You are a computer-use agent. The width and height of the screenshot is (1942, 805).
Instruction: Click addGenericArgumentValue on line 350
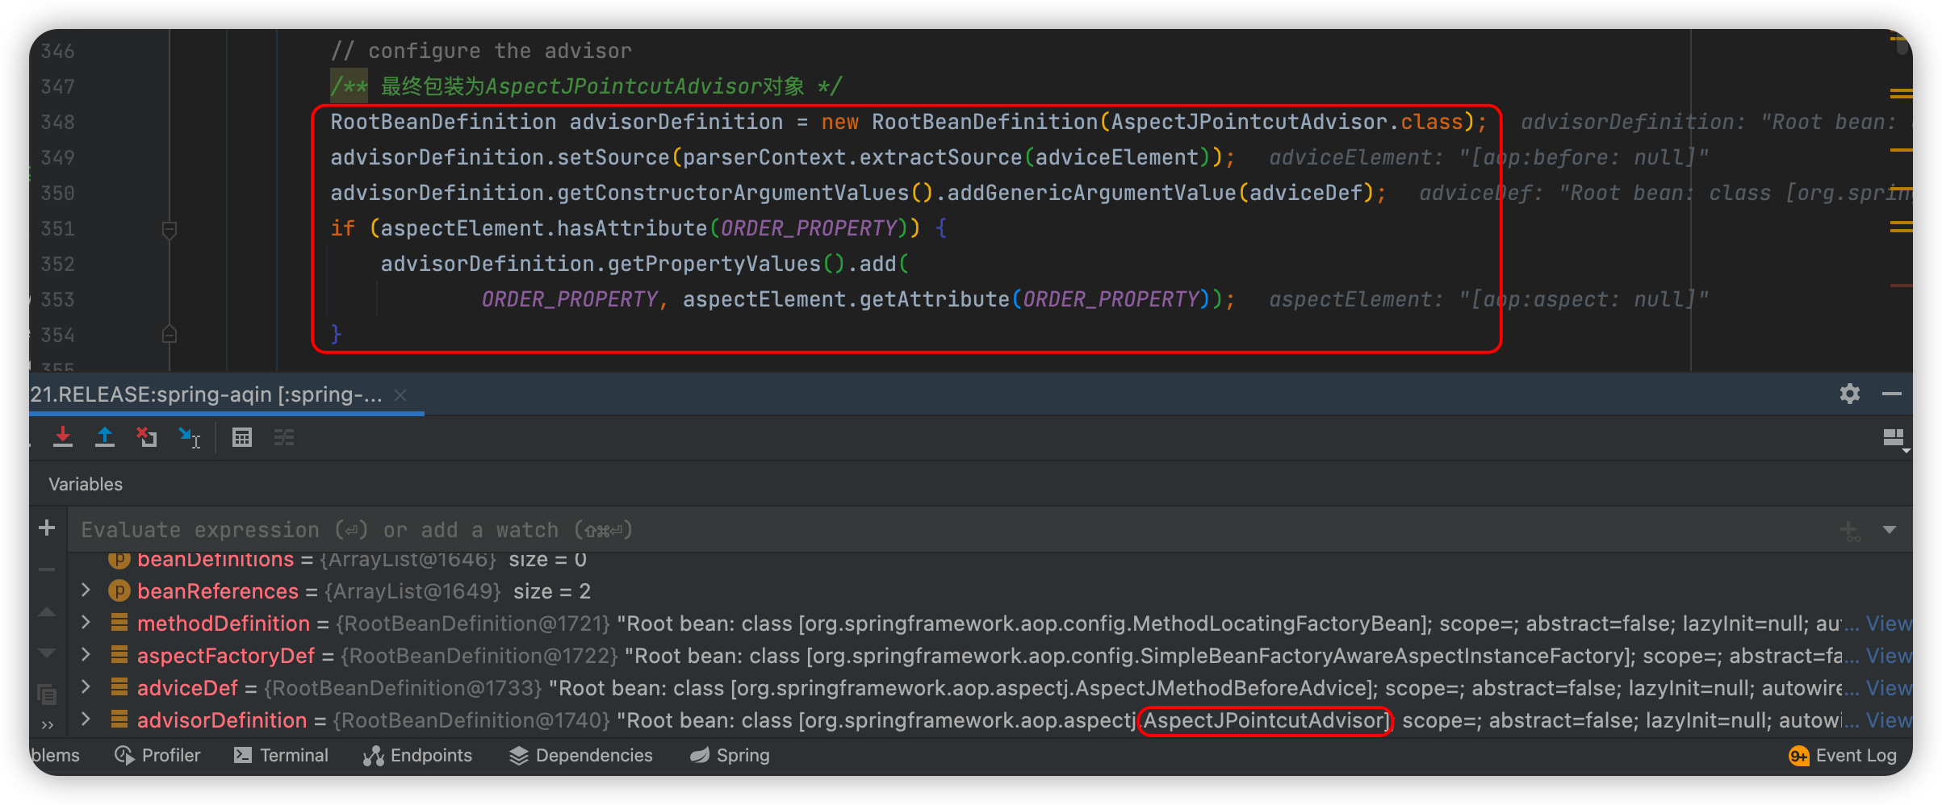(x=1091, y=193)
